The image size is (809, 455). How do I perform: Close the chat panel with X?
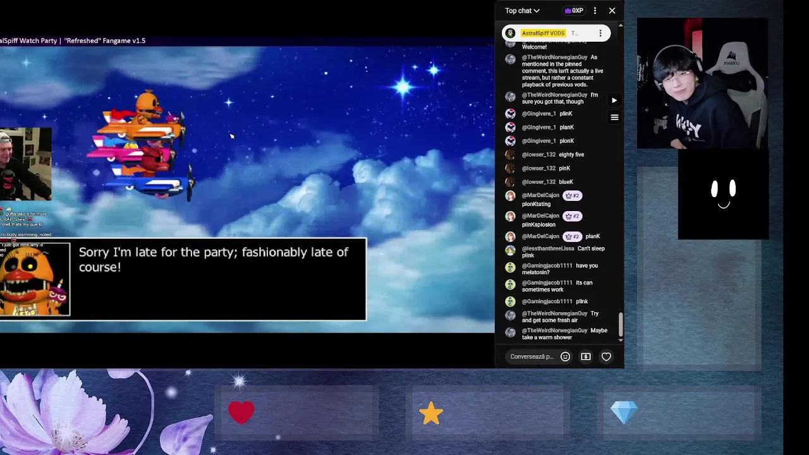pos(612,11)
